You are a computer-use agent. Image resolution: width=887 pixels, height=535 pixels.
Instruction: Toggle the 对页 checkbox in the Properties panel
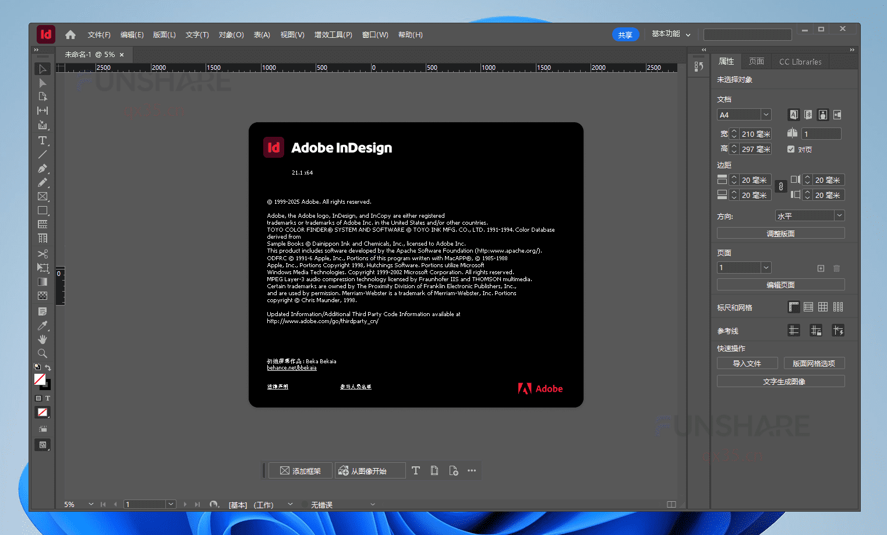click(792, 149)
